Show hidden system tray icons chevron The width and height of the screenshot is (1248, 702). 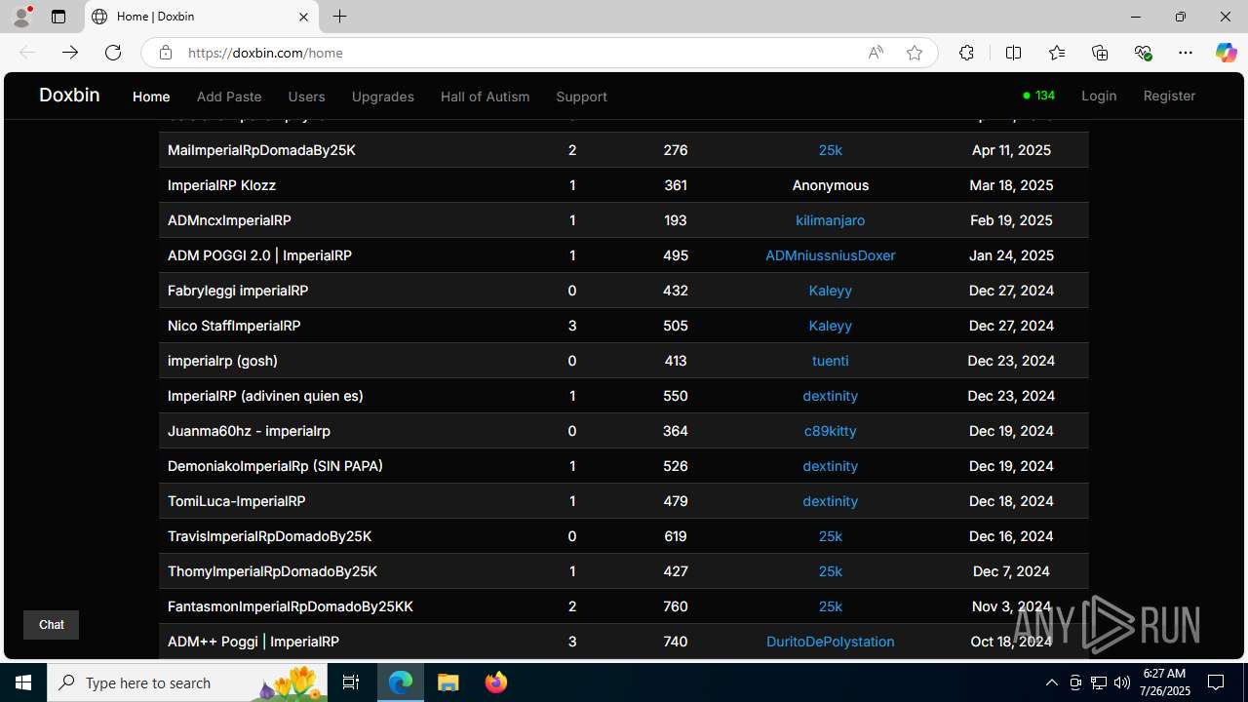tap(1051, 682)
